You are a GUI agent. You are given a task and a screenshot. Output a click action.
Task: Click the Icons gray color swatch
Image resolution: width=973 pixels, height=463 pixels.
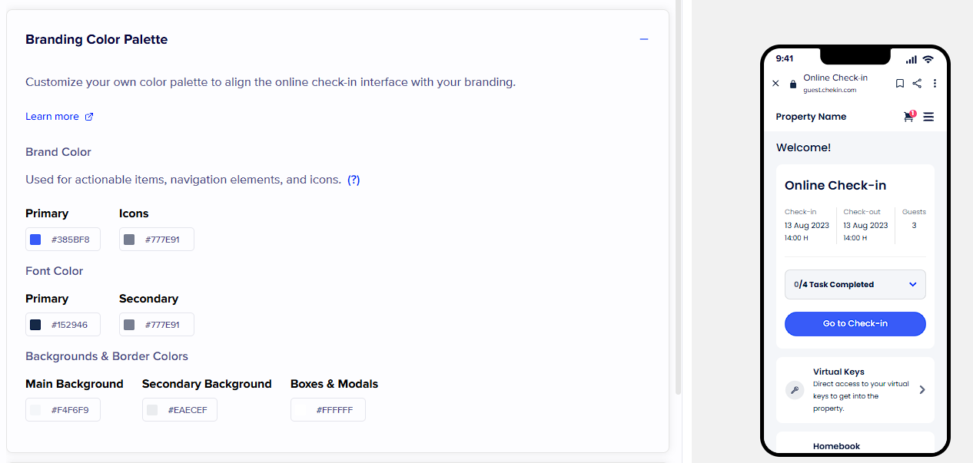(x=129, y=240)
